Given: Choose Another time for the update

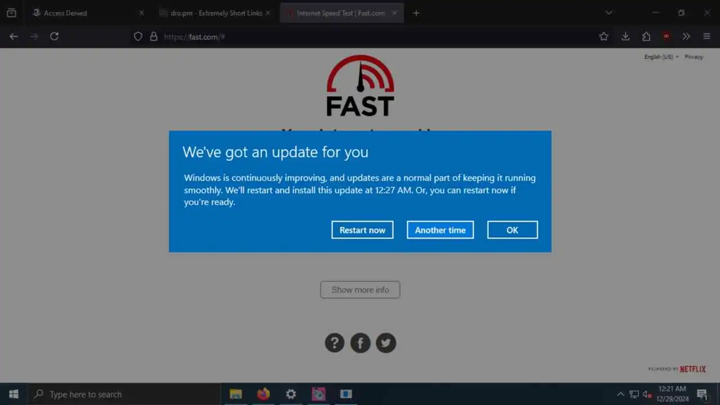Looking at the screenshot, I should point(440,229).
